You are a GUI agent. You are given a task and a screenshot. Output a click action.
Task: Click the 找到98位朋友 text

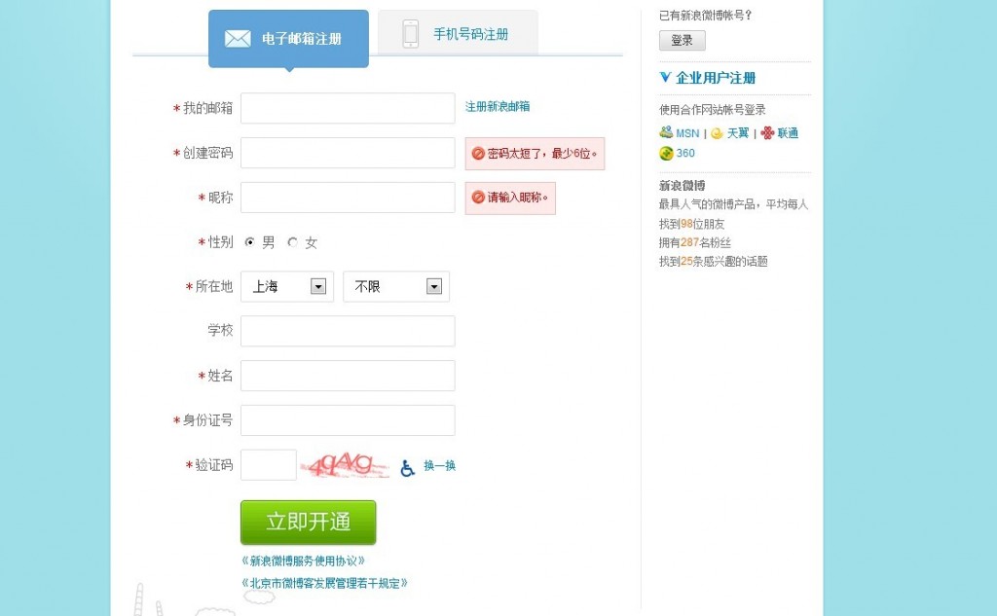click(x=692, y=224)
